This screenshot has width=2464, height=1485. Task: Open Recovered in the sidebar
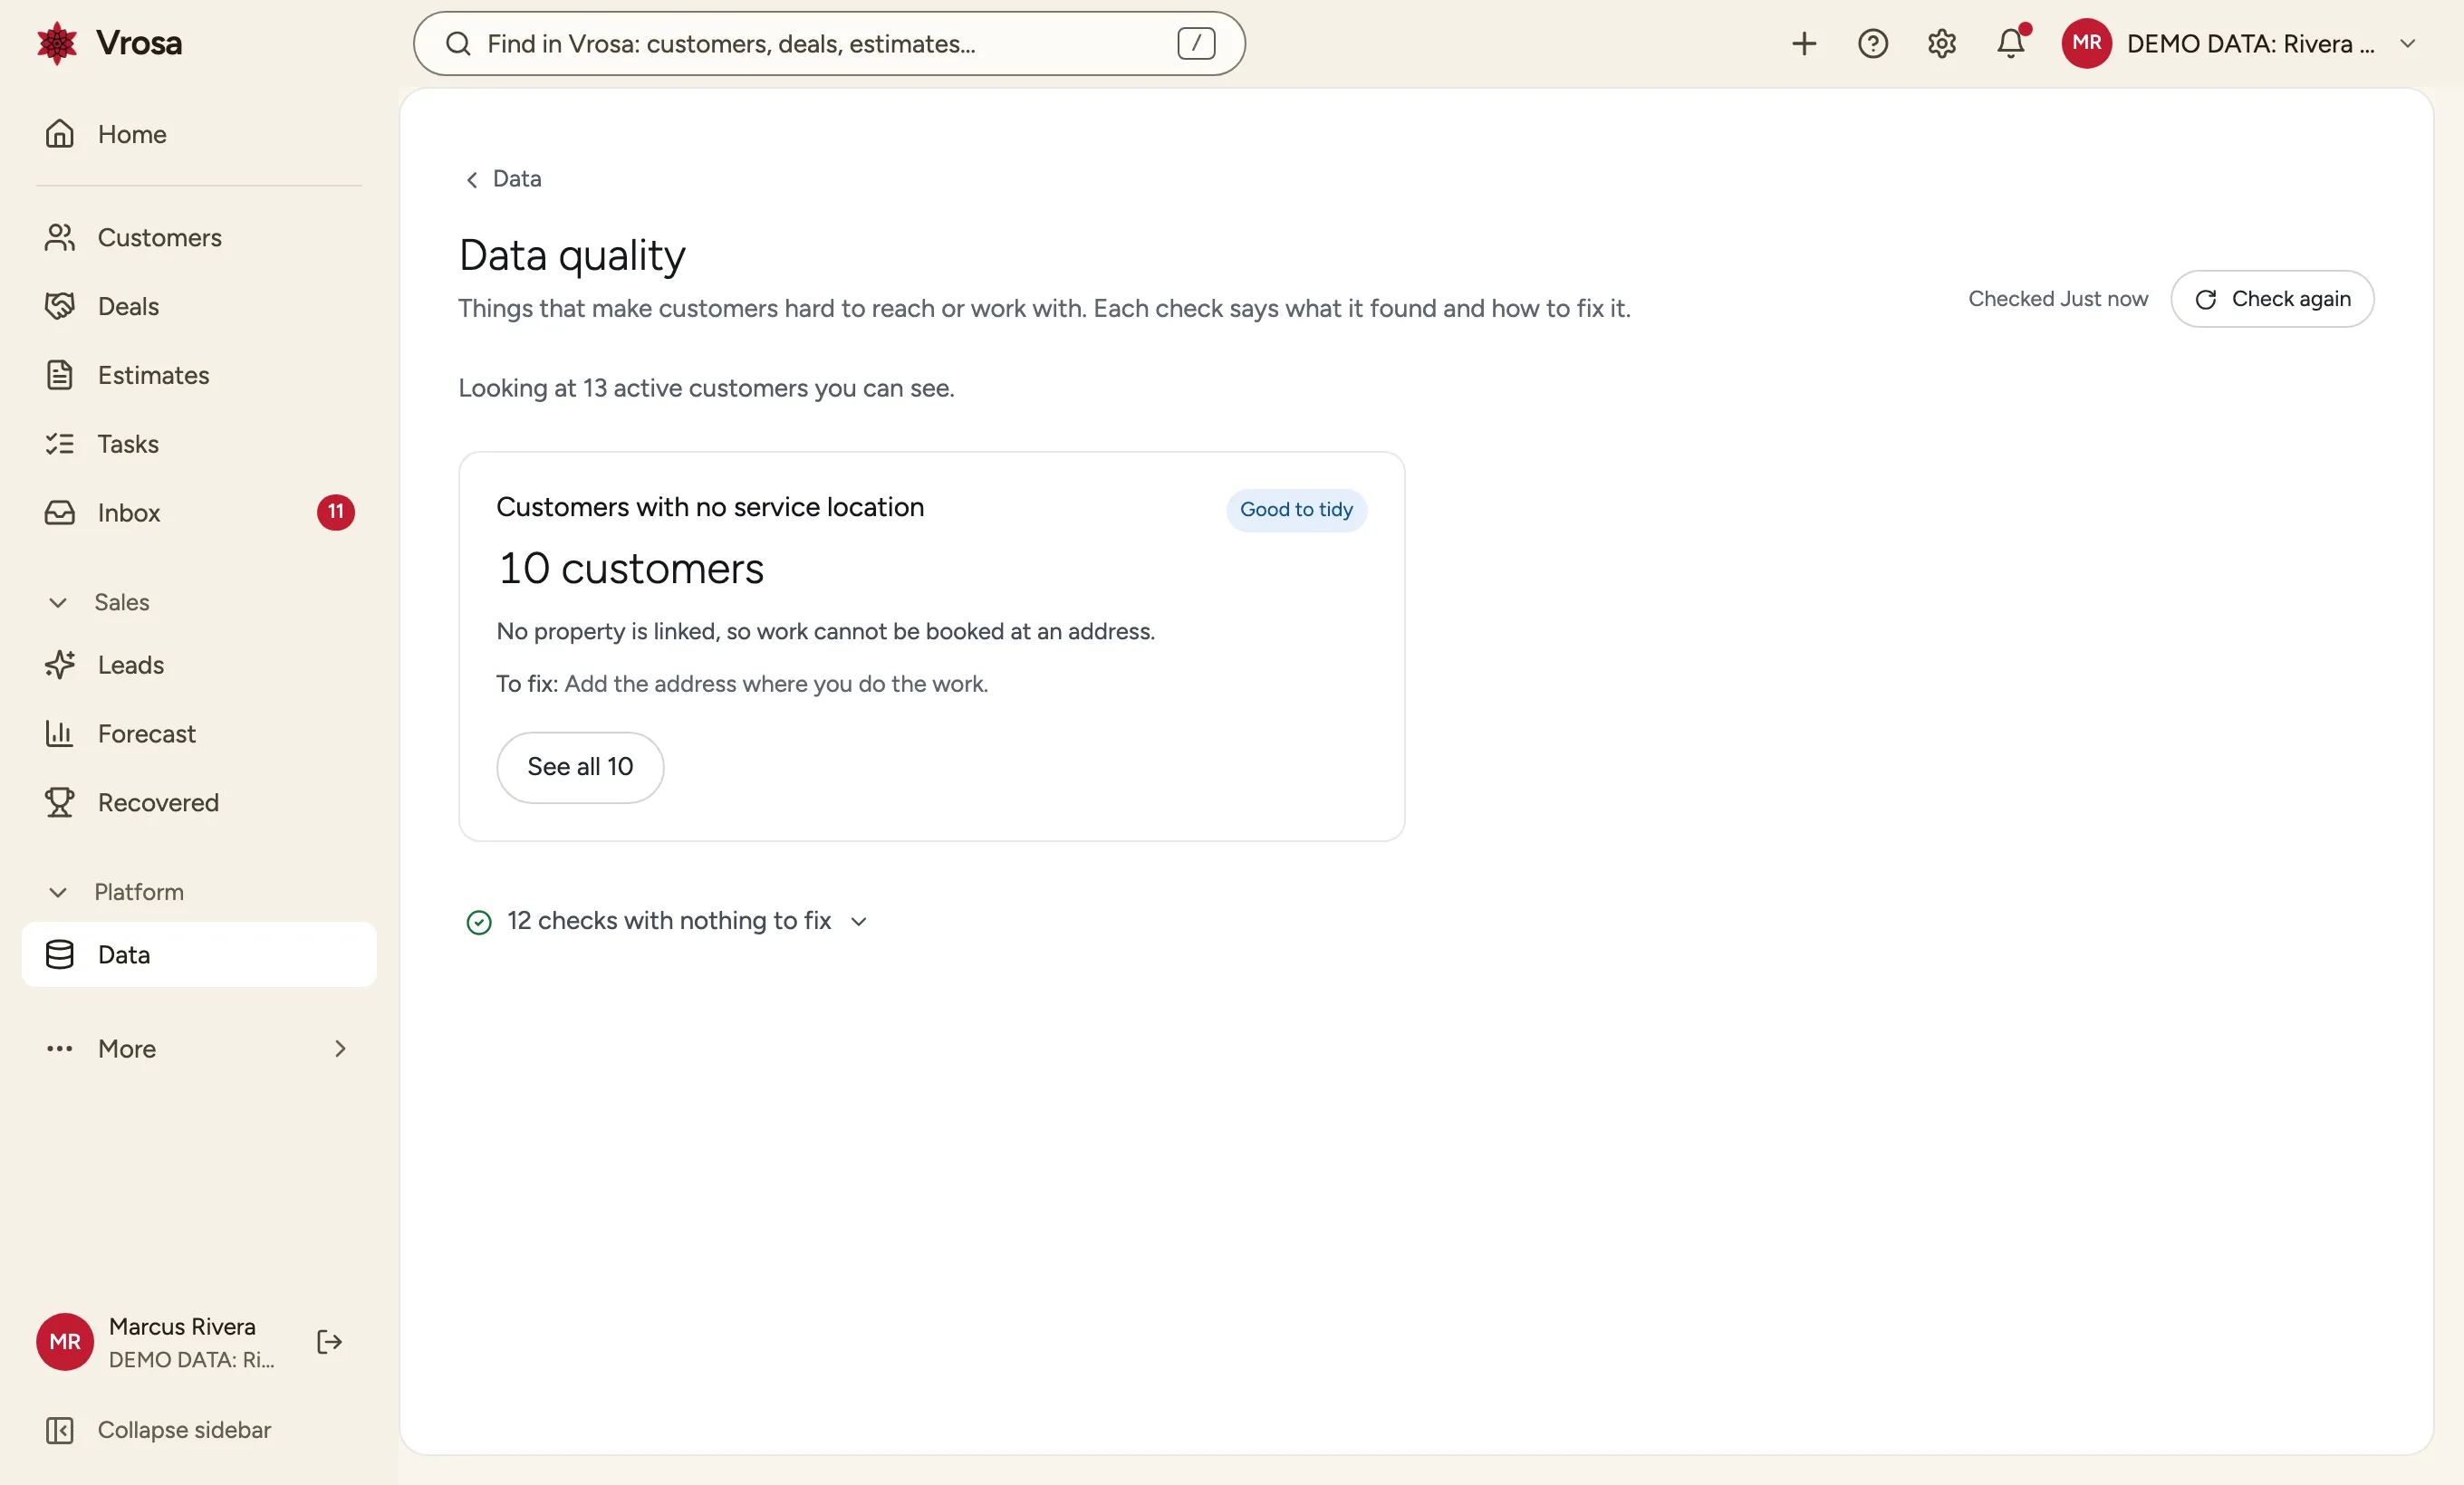[199, 802]
